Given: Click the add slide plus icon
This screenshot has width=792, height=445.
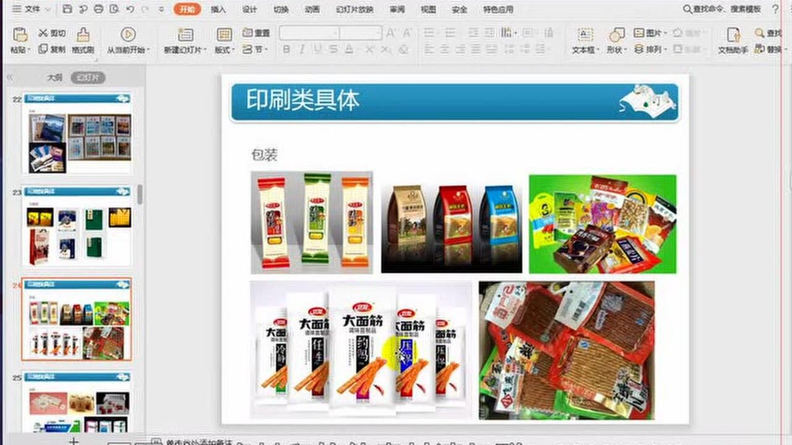Looking at the screenshot, I should pyautogui.click(x=74, y=440).
